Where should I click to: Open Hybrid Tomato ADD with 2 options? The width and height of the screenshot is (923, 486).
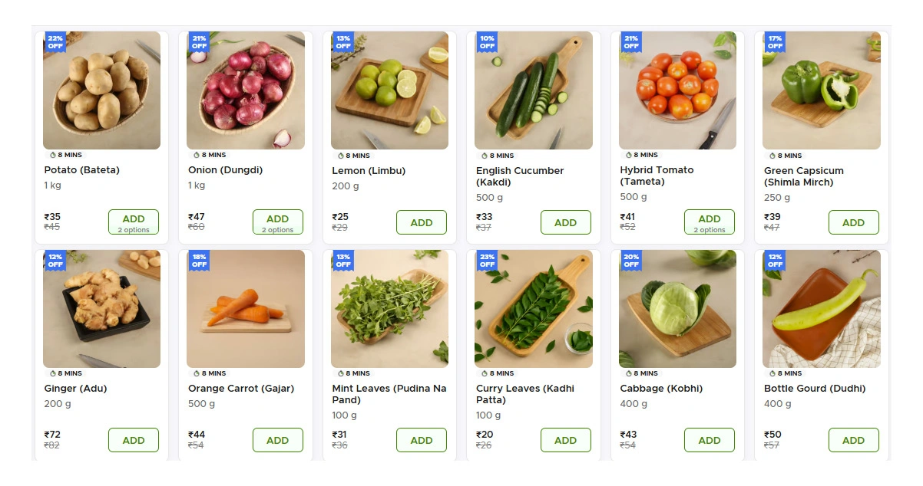(x=710, y=222)
